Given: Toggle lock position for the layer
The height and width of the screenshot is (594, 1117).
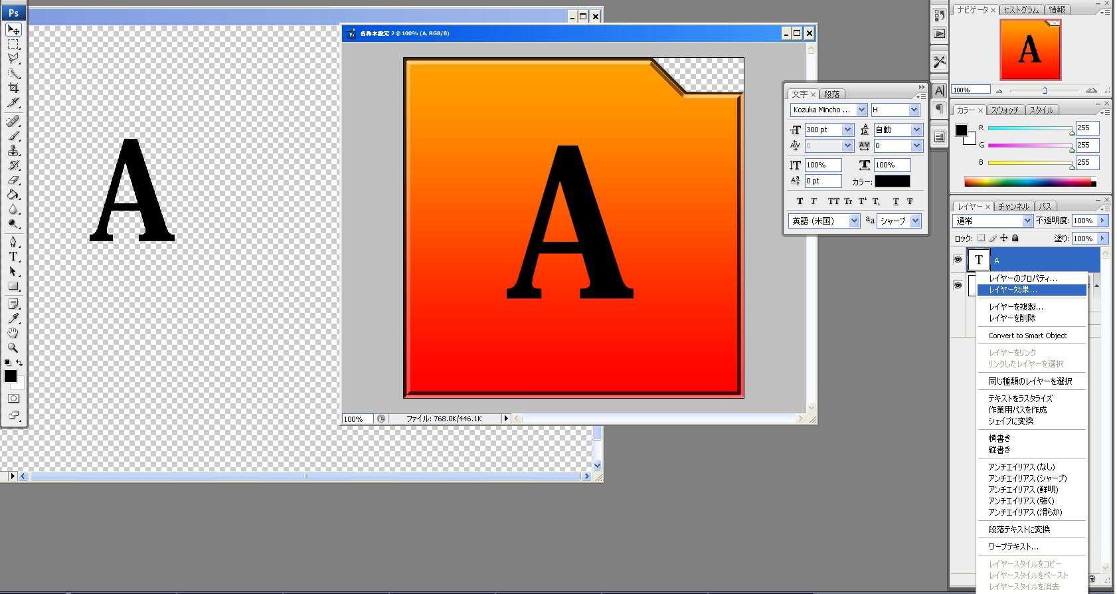Looking at the screenshot, I should click(x=1004, y=238).
